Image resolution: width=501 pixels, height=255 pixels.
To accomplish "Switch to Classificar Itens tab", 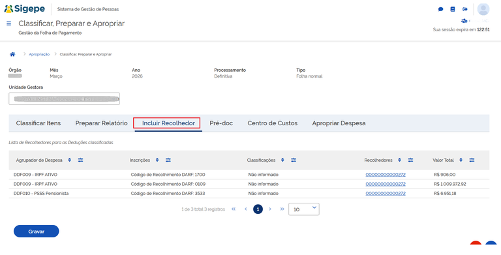I will point(38,123).
